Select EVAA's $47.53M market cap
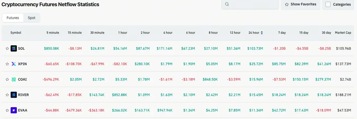Image resolution: width=357 pixels, height=119 pixels. click(x=344, y=110)
